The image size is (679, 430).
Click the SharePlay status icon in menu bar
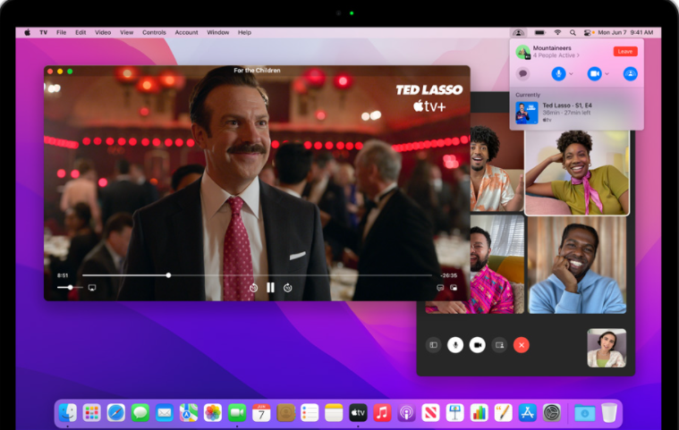[x=518, y=32]
